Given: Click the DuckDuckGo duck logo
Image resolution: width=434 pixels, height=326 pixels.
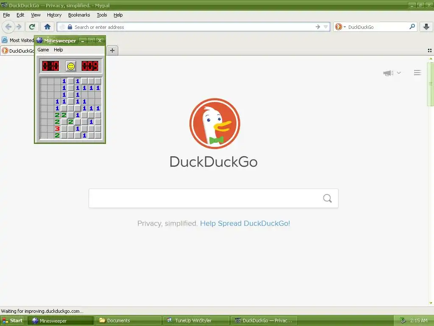Looking at the screenshot, I should coord(215,124).
